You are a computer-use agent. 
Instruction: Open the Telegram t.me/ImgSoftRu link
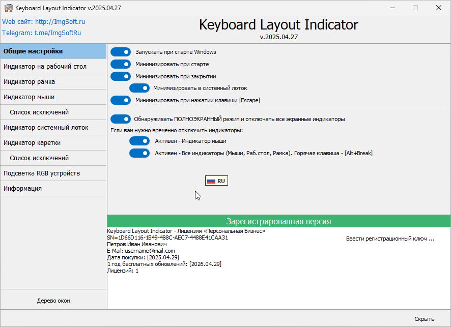tap(41, 33)
